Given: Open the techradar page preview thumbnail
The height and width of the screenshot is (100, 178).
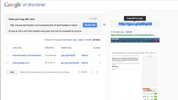Looking at the screenshot, I should click(135, 69).
